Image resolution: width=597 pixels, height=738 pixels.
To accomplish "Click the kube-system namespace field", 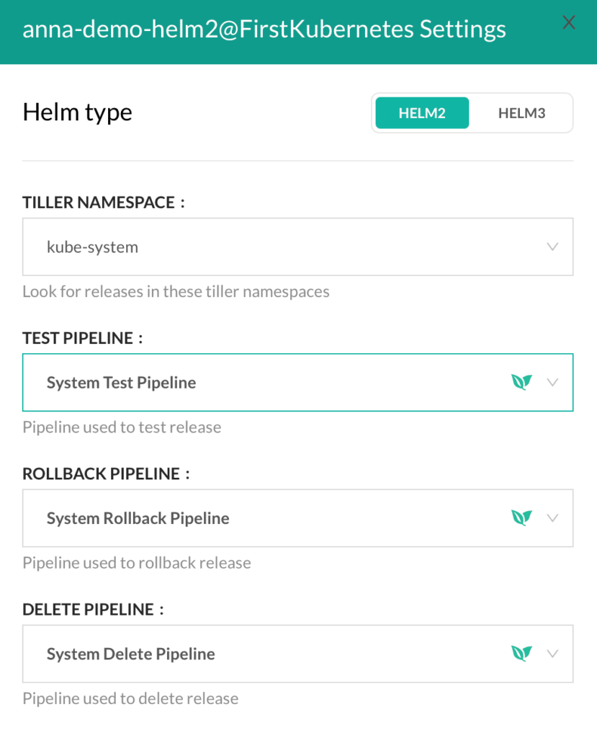I will coord(298,246).
